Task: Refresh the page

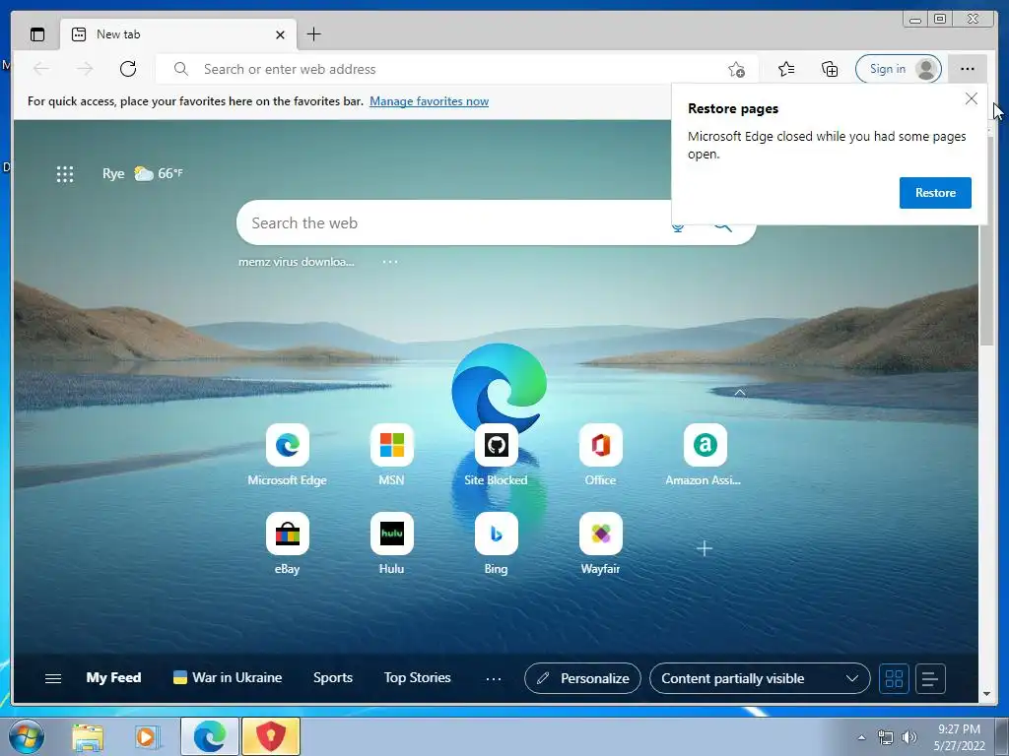Action: click(128, 69)
